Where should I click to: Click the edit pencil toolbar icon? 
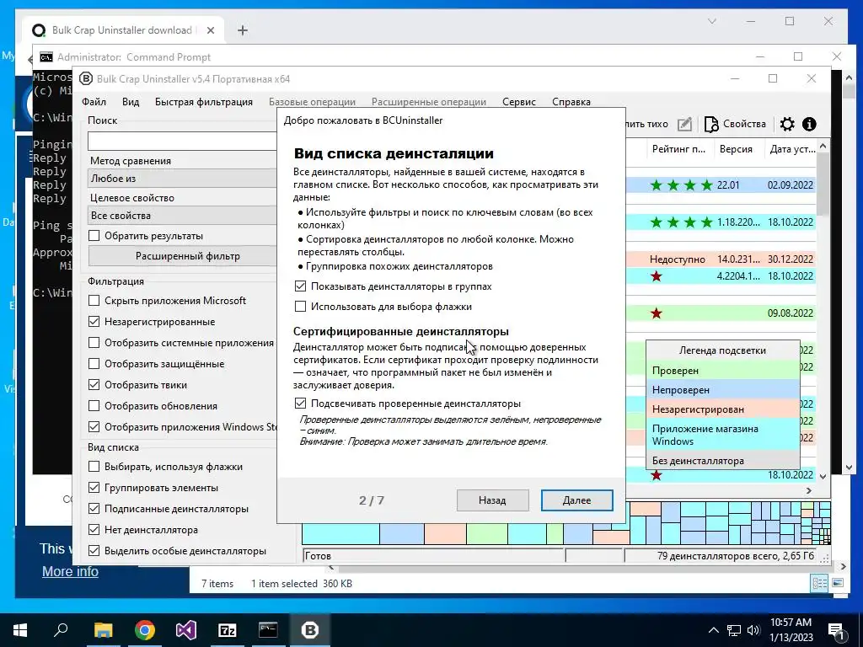pyautogui.click(x=684, y=124)
